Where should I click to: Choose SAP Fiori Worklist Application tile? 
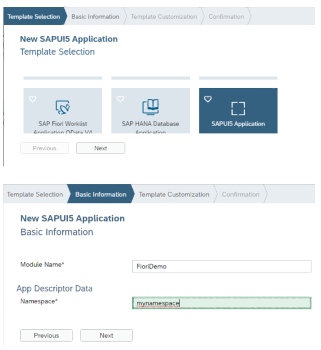[x=63, y=111]
